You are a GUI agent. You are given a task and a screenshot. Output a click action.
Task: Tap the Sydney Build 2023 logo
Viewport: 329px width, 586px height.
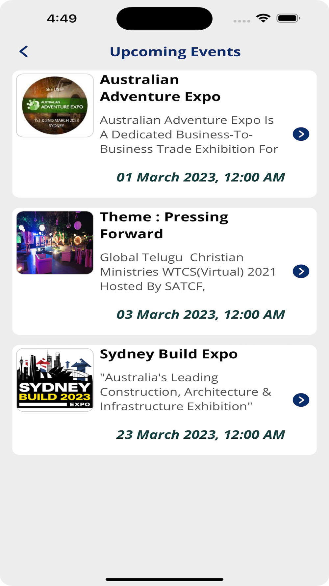55,380
